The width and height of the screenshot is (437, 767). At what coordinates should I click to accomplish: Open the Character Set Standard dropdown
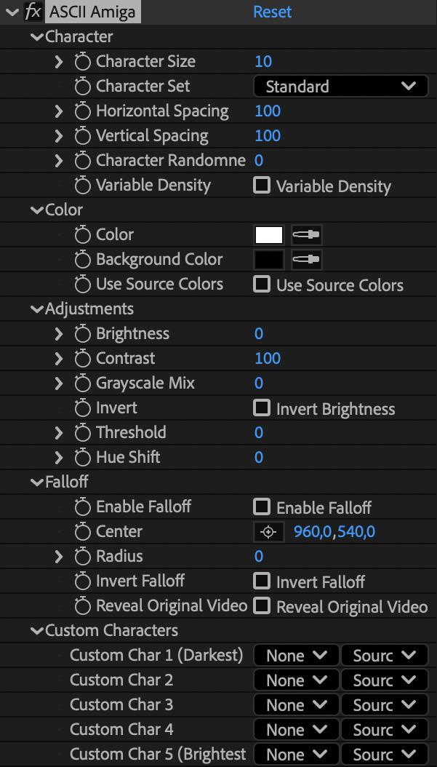pyautogui.click(x=340, y=87)
